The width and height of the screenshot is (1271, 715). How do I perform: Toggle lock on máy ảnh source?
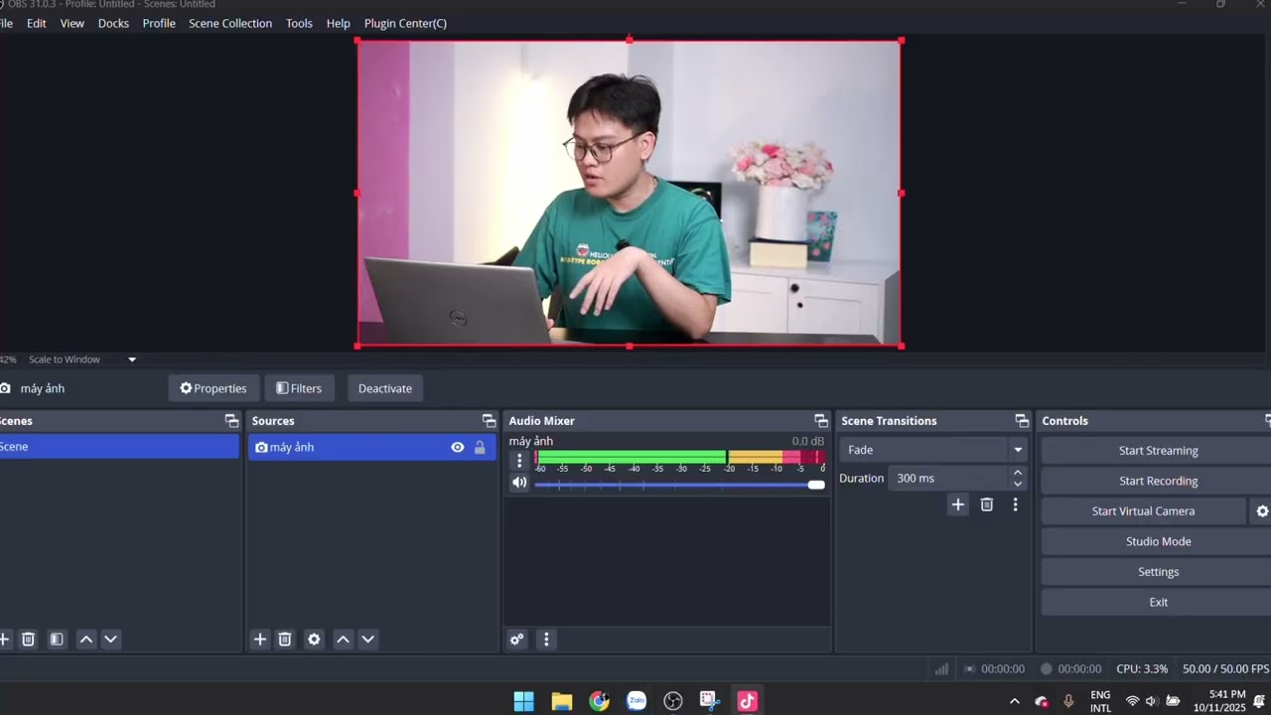(480, 448)
